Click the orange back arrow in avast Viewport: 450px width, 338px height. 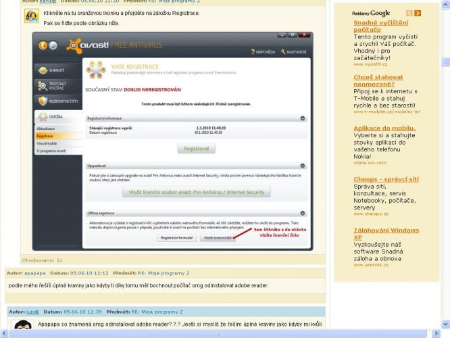(x=43, y=45)
